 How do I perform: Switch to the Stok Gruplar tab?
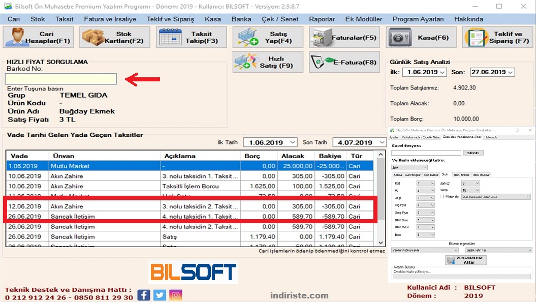[x=481, y=175]
